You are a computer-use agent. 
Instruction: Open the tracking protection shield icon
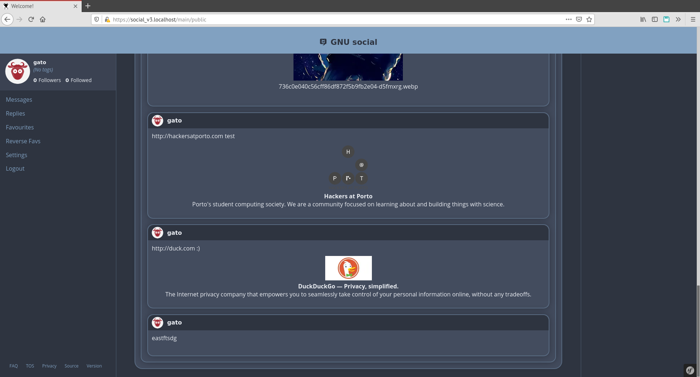tap(96, 19)
